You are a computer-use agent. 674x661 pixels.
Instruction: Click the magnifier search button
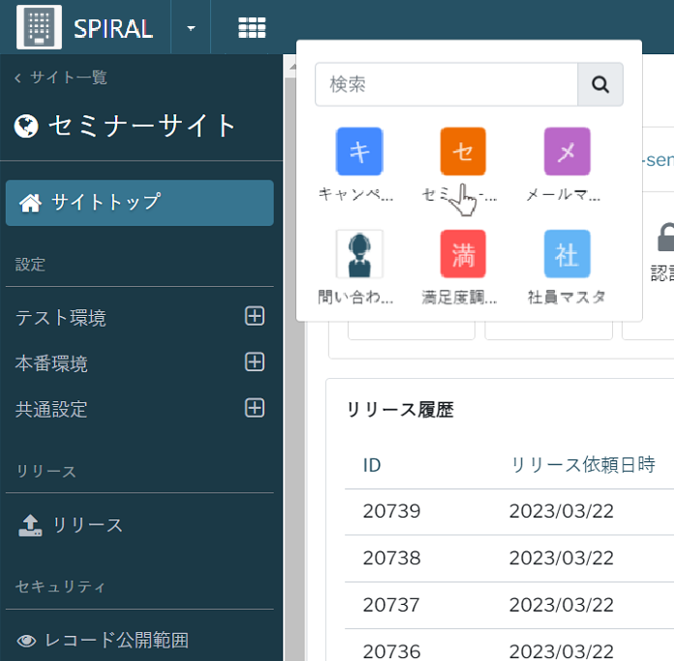coord(600,84)
